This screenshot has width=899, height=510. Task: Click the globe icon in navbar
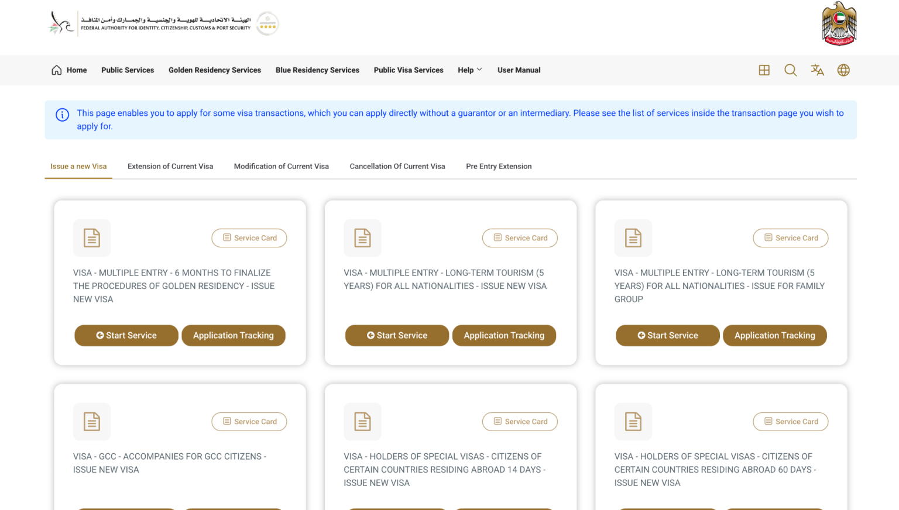point(843,70)
